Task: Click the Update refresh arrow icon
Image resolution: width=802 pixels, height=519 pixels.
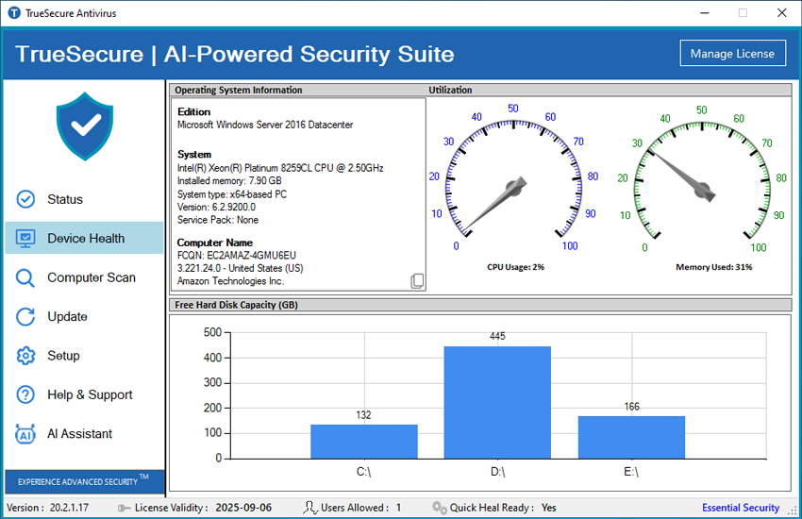Action: tap(25, 317)
